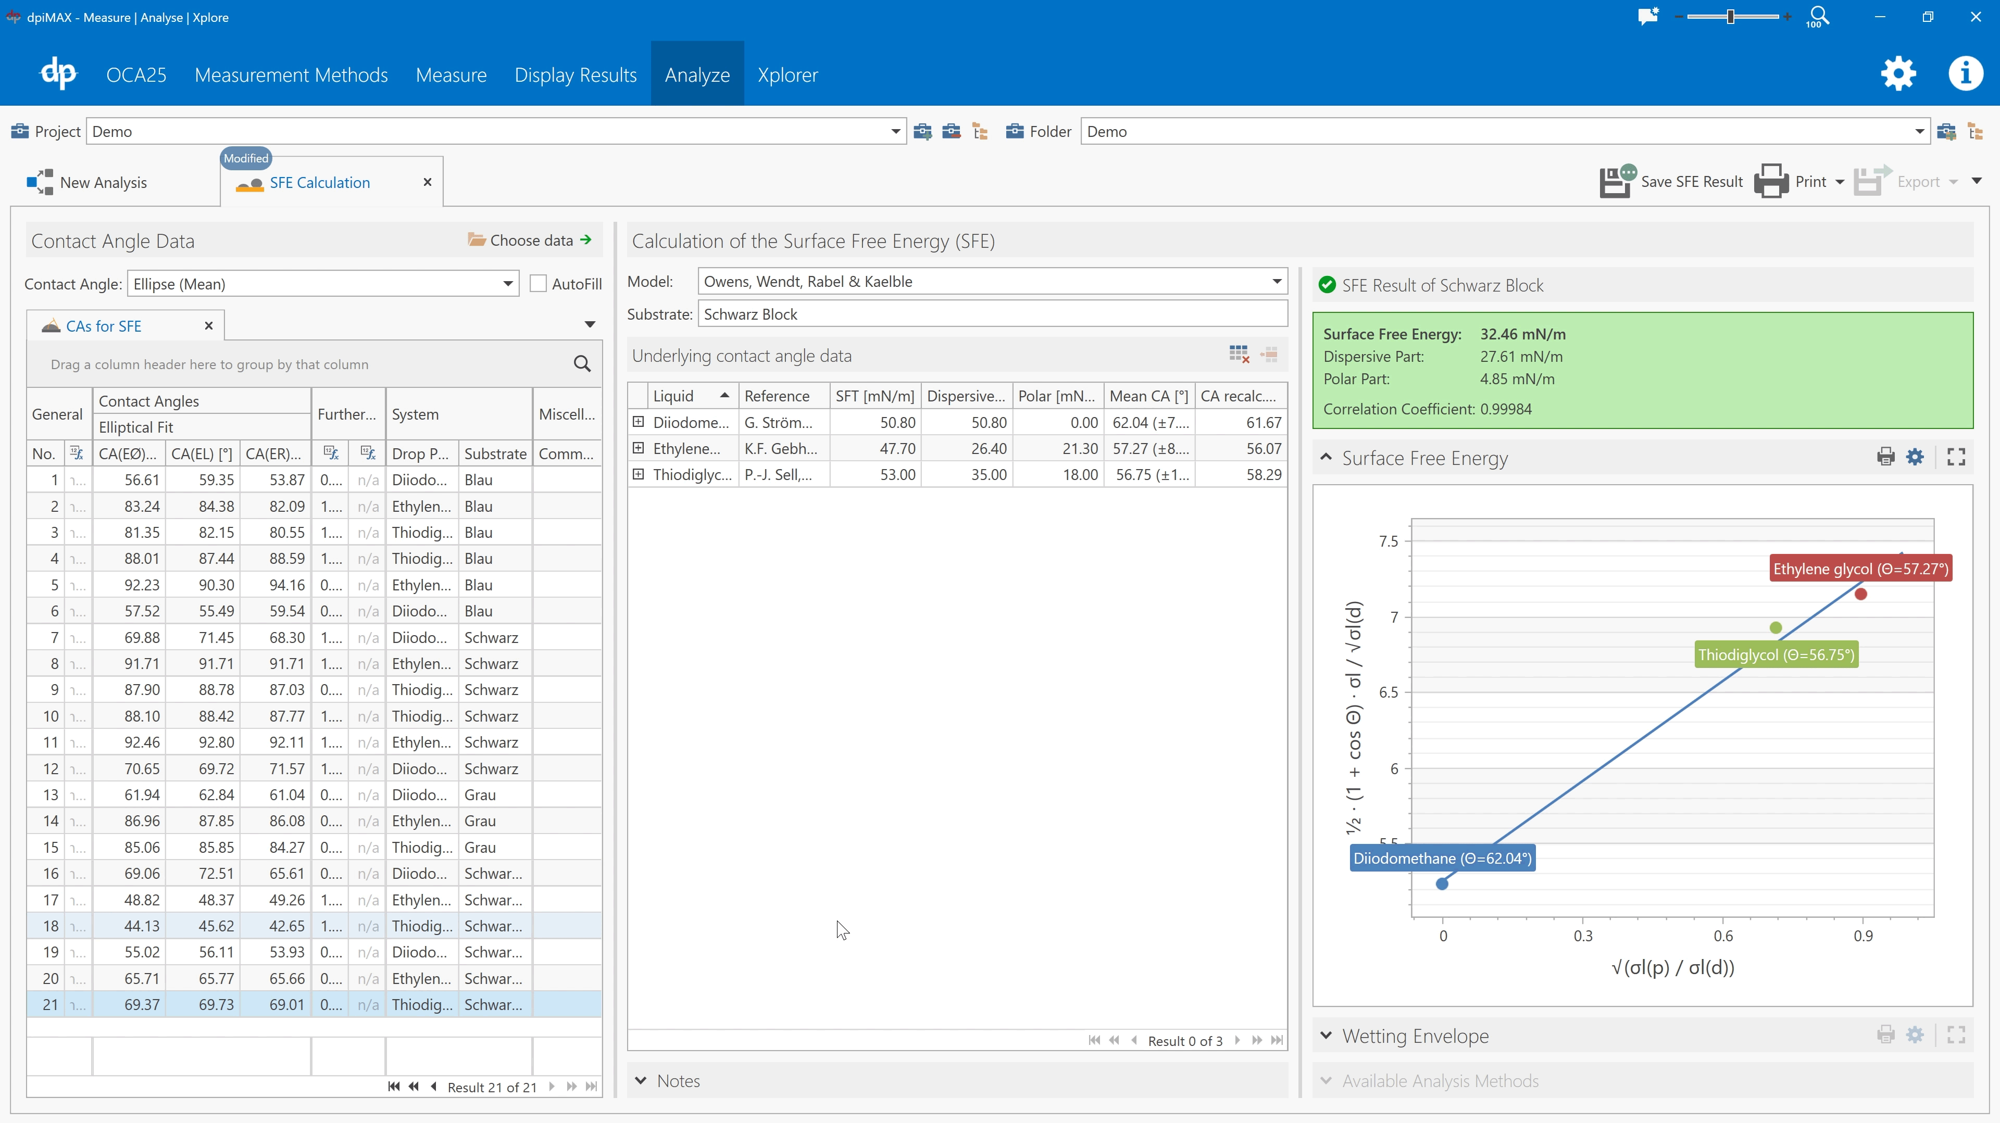Switch to the Display Results tab
This screenshot has width=2000, height=1123.
(576, 74)
